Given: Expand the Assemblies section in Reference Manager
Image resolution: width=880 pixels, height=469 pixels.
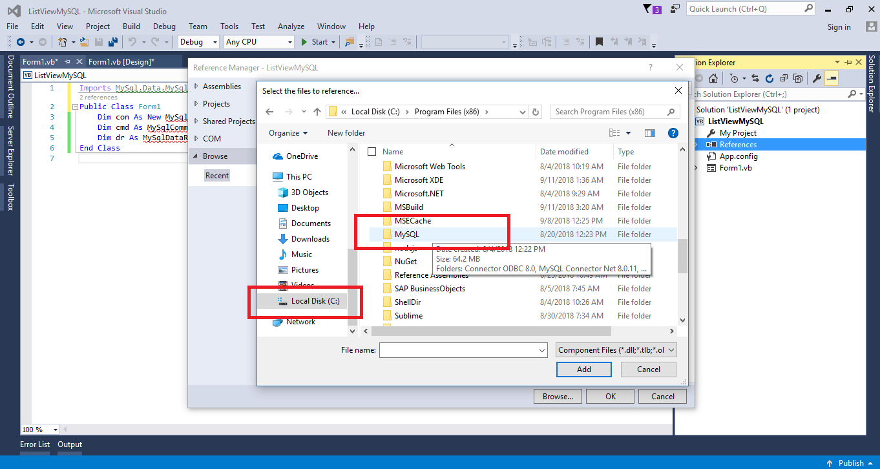Looking at the screenshot, I should point(196,87).
